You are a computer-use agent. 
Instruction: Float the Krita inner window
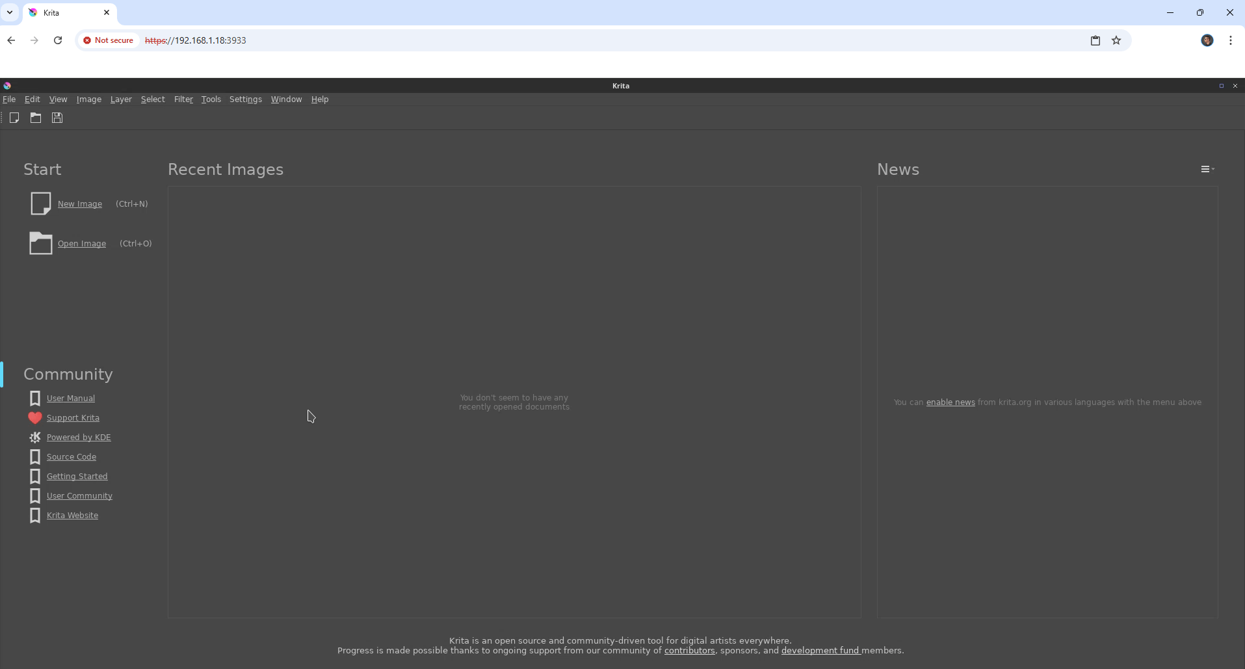click(1222, 85)
